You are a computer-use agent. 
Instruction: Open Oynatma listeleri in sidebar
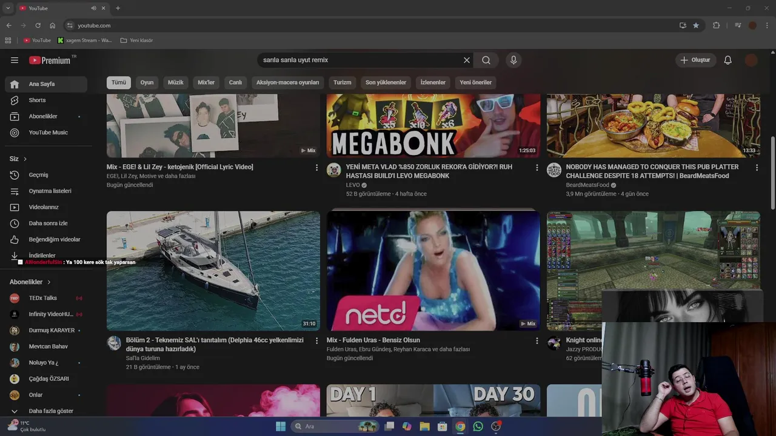click(46, 191)
